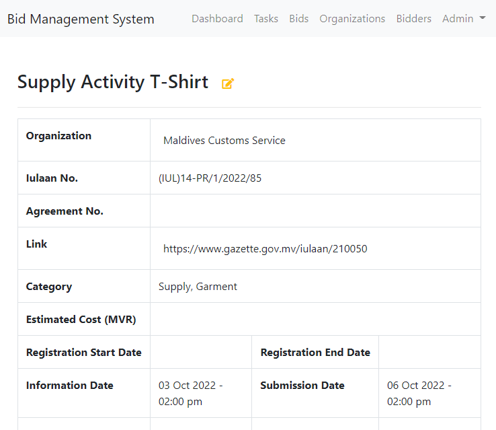Open the Dashboard page
Image resolution: width=496 pixels, height=430 pixels.
point(217,19)
